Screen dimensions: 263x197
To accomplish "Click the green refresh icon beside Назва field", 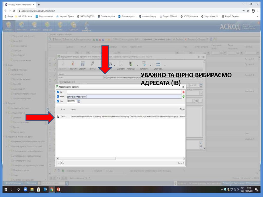I will coord(183,97).
